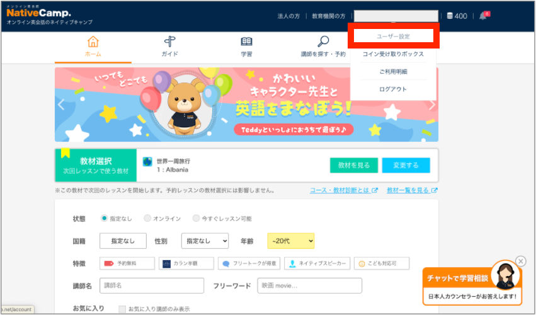Expand the 性別 gender dropdown
536x315 pixels.
[x=205, y=241]
